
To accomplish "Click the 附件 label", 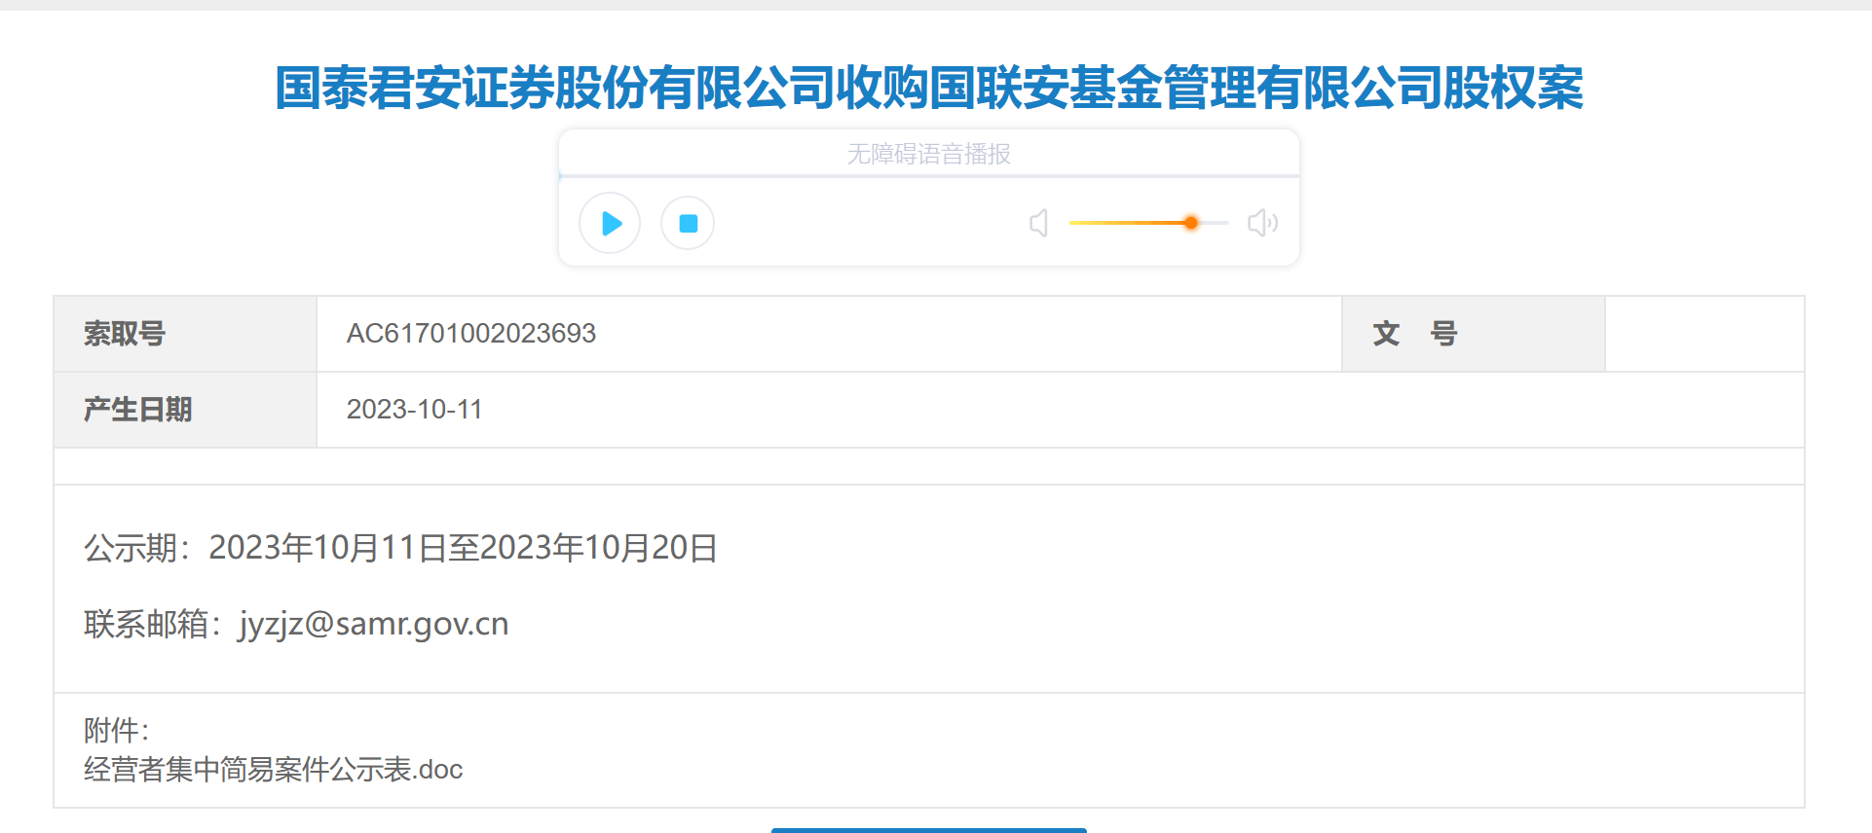I will coord(116,730).
